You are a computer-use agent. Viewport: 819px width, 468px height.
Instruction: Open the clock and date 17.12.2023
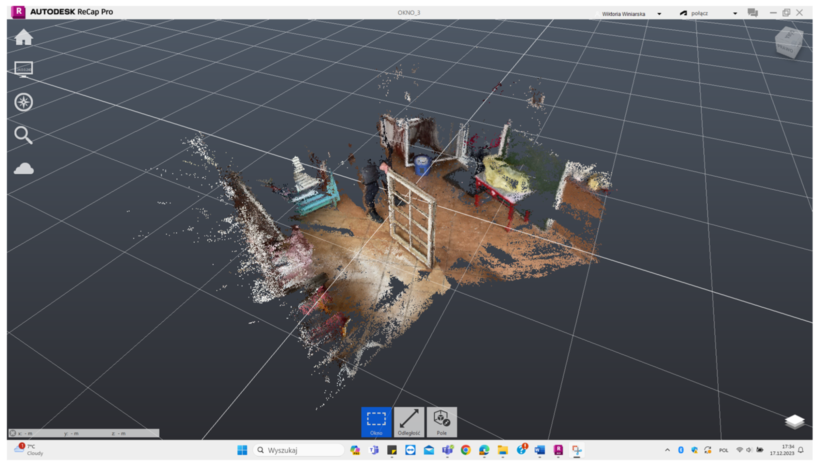tap(782, 450)
